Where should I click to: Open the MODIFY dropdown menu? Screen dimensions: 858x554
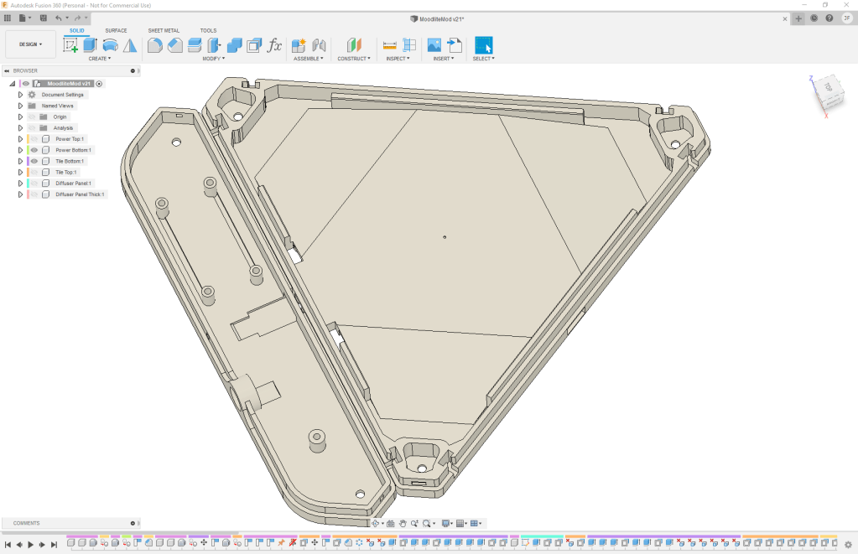click(x=213, y=59)
